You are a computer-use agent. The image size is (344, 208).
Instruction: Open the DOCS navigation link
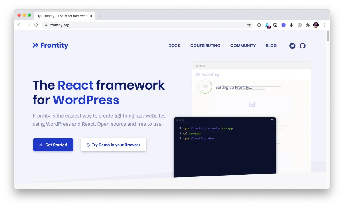[174, 46]
